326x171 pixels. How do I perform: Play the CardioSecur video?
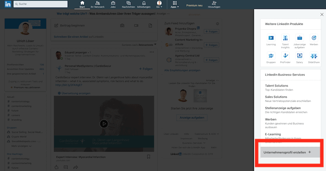(x=104, y=124)
